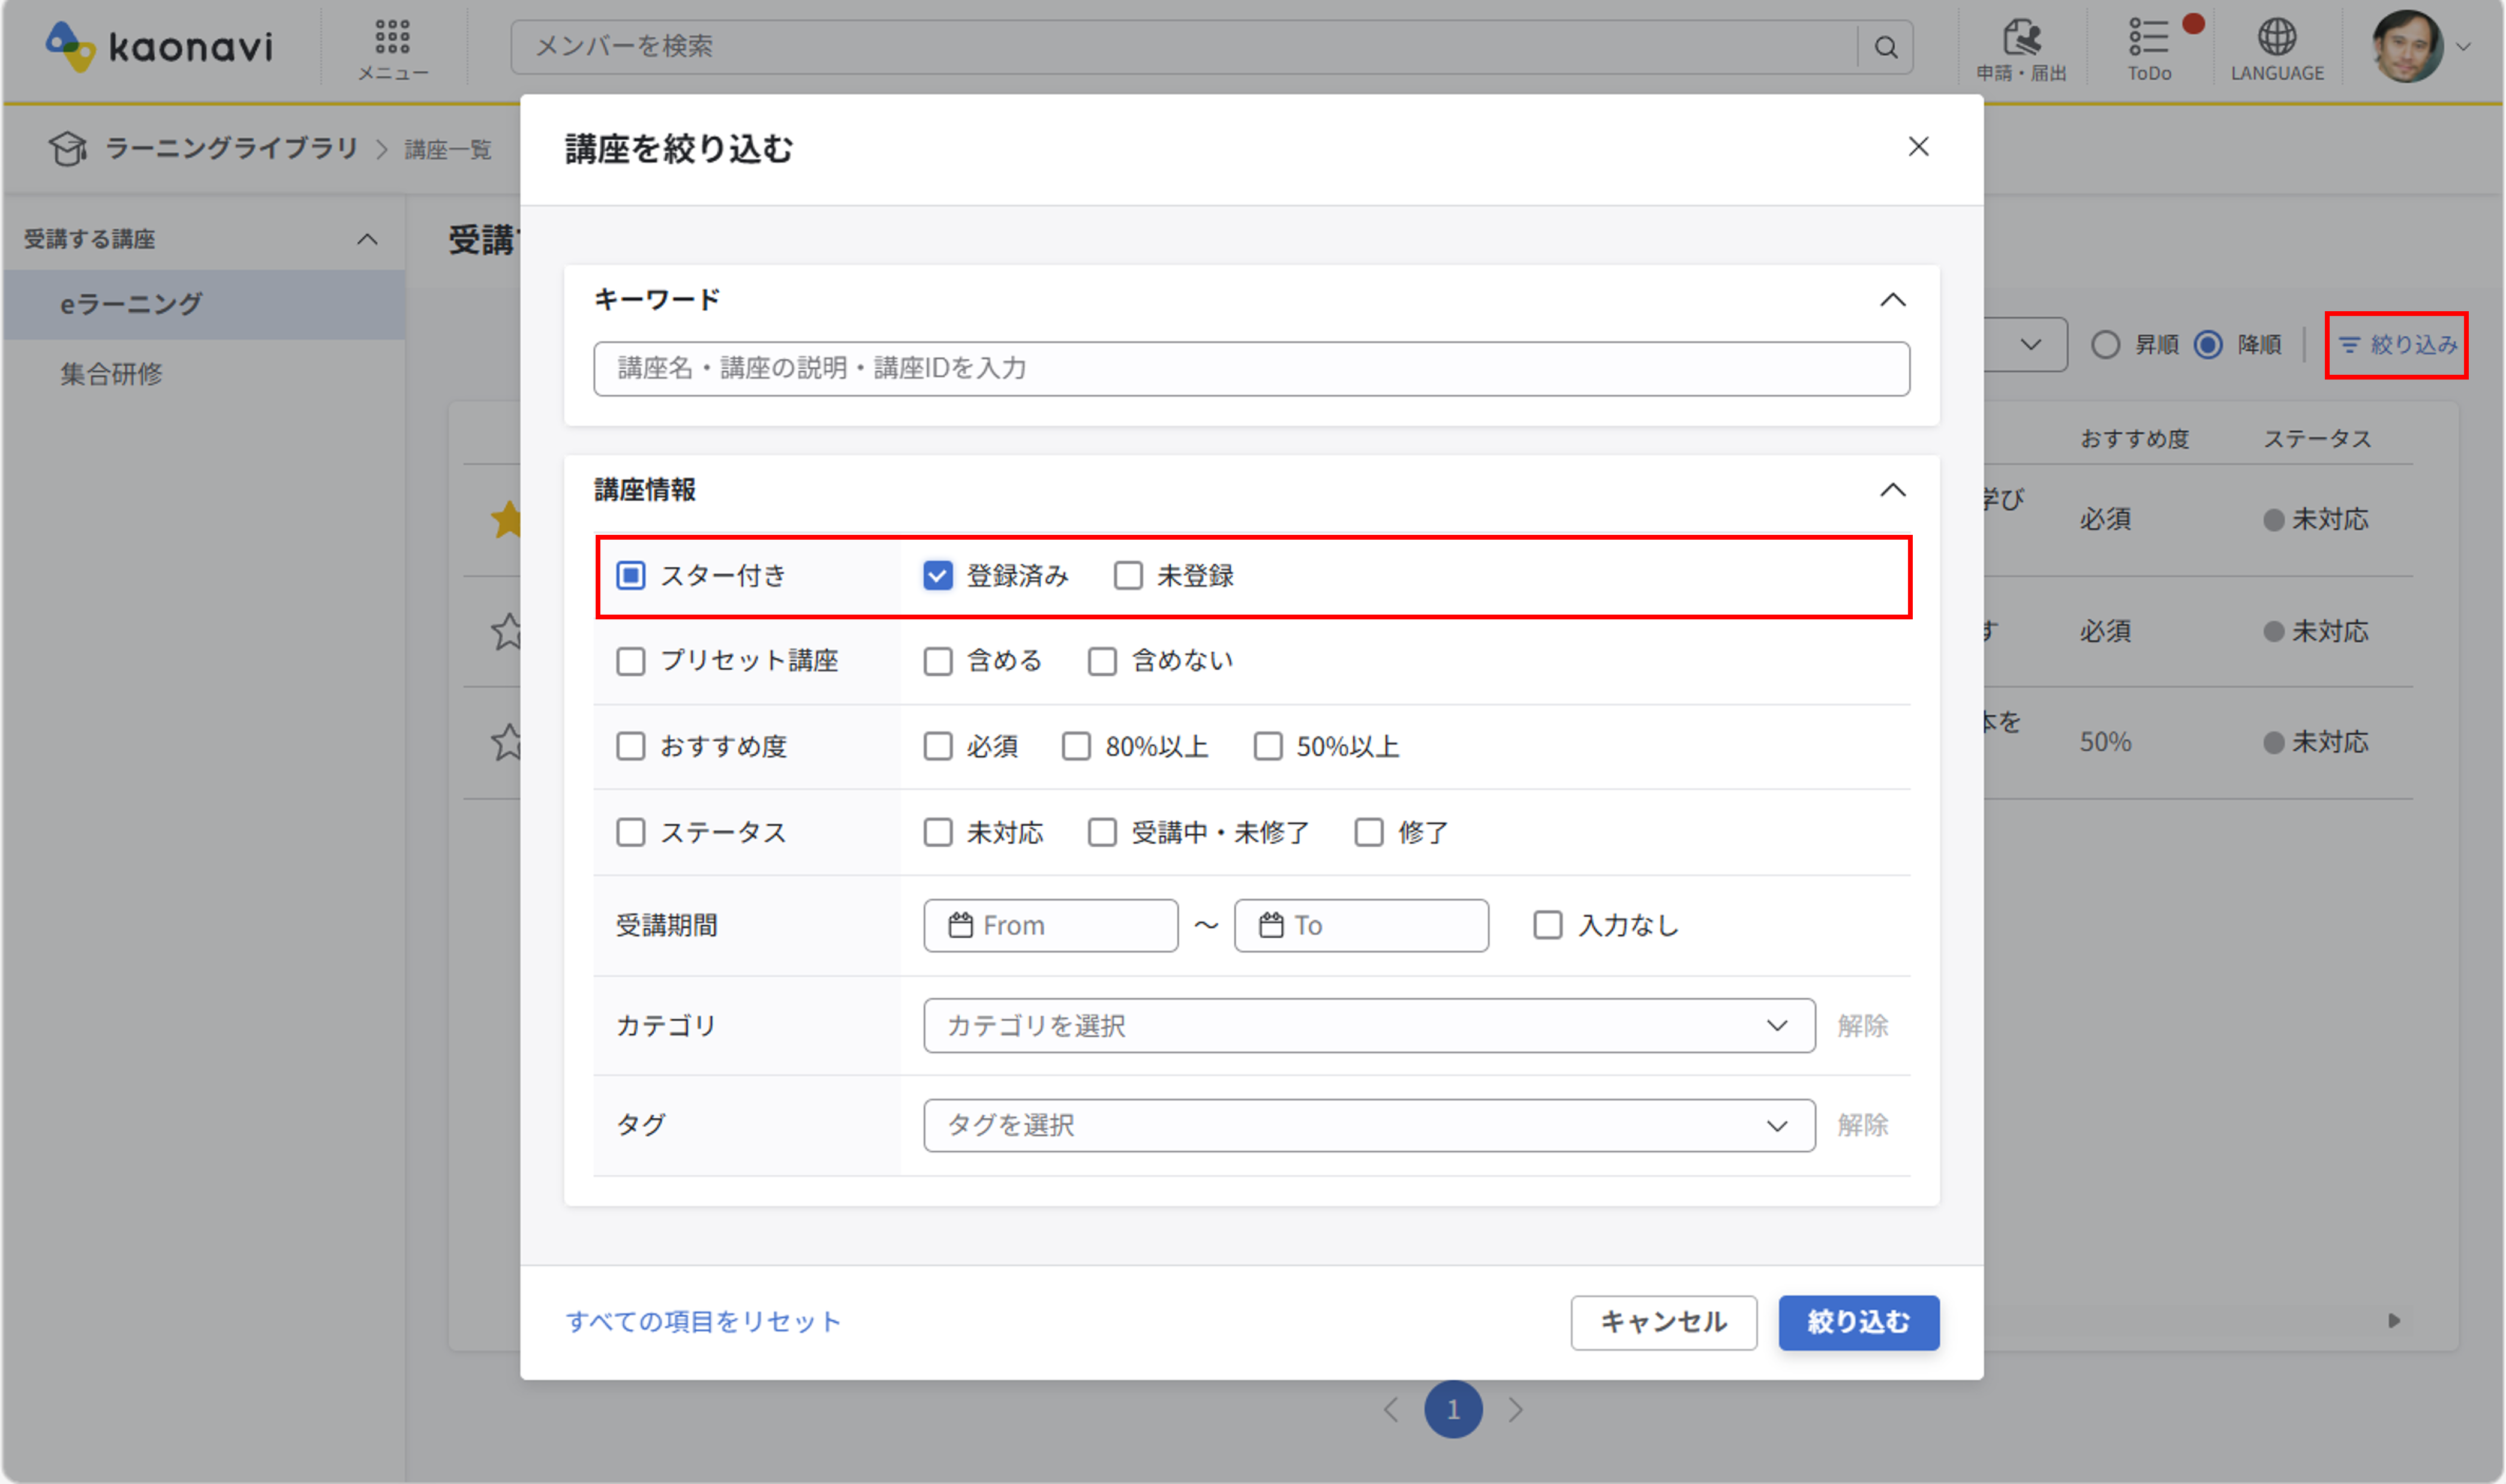Check the 含める checkbox

[938, 662]
